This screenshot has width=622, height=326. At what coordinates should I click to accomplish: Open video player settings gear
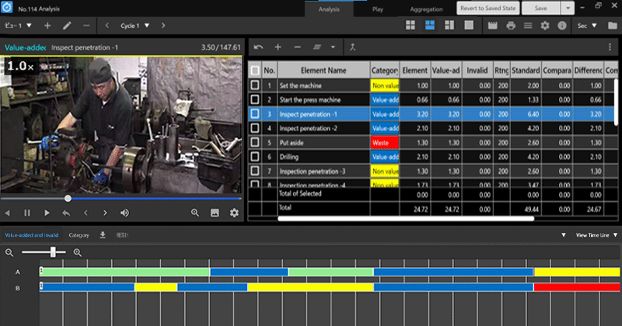[x=234, y=213]
